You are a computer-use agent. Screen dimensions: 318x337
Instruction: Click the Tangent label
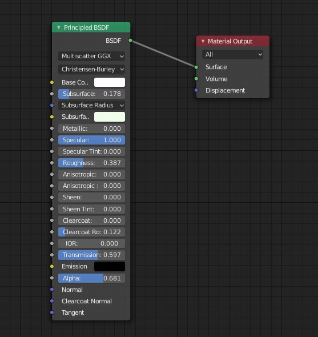(x=73, y=312)
